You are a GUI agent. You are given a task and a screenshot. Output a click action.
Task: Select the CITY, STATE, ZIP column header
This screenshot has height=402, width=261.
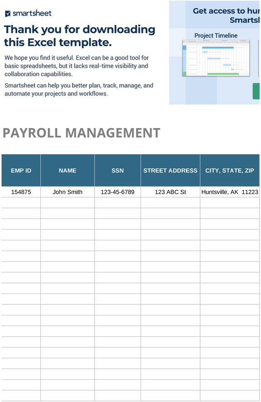pos(230,170)
